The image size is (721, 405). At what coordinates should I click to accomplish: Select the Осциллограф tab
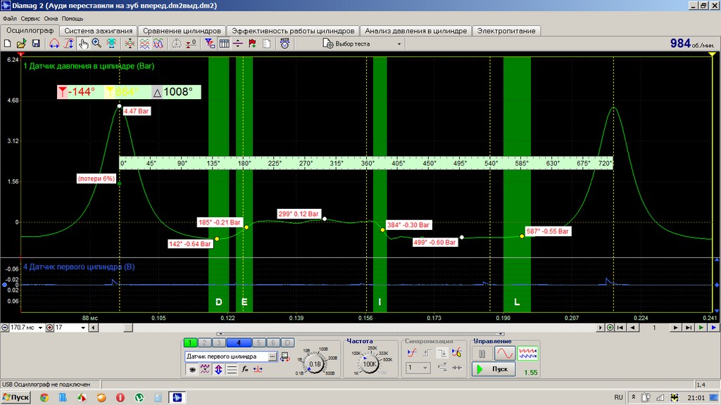[x=30, y=30]
